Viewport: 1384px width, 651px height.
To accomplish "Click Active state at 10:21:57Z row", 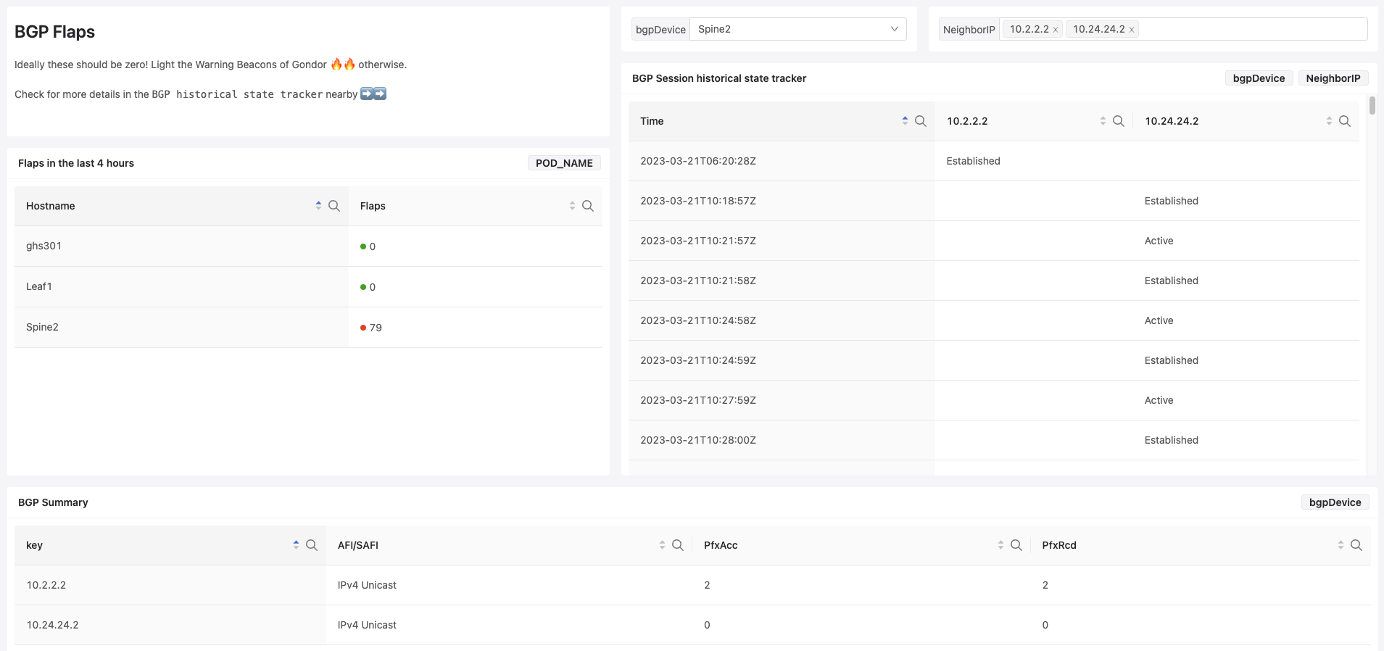I will click(x=1159, y=241).
